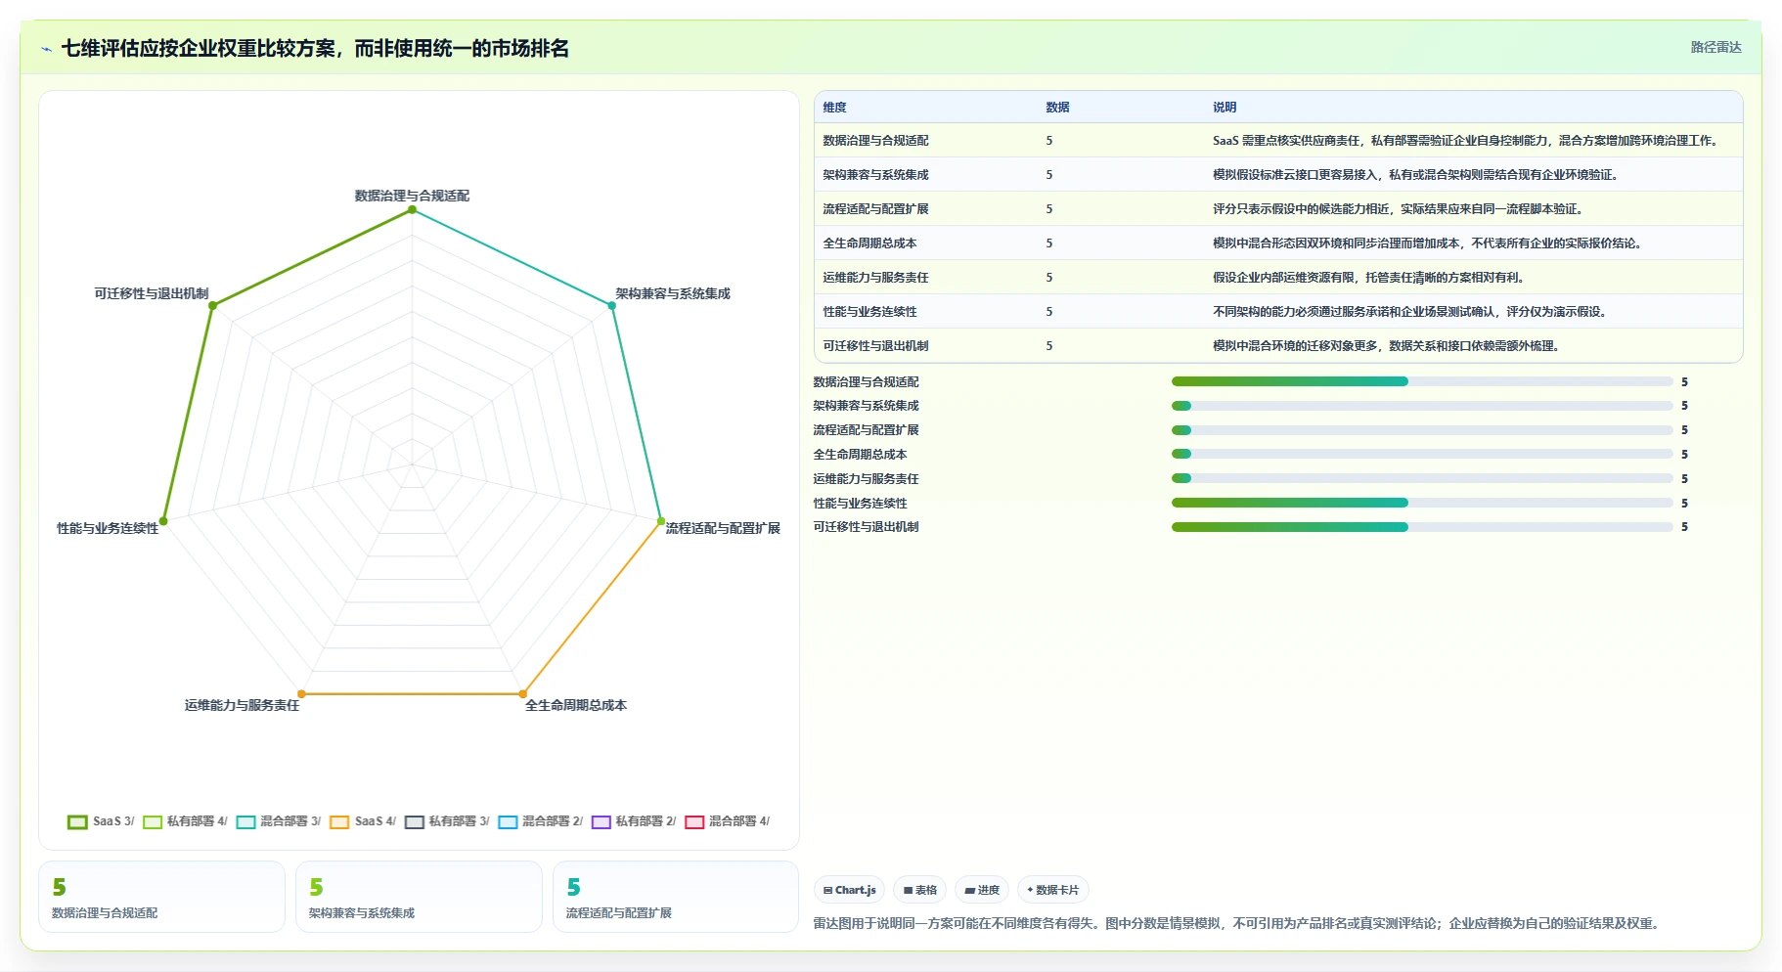This screenshot has width=1782, height=972.
Task: Click the 说明 column header
Action: (x=1225, y=108)
